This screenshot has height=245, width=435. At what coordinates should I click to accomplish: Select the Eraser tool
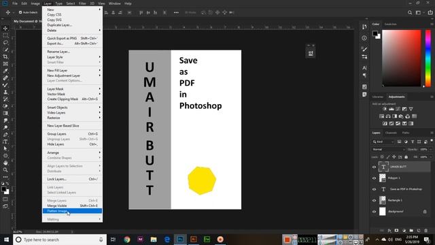(5, 106)
